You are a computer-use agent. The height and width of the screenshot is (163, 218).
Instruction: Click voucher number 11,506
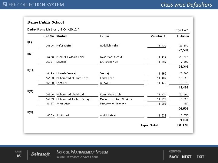click(162, 104)
